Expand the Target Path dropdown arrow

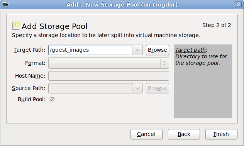coord(137,50)
